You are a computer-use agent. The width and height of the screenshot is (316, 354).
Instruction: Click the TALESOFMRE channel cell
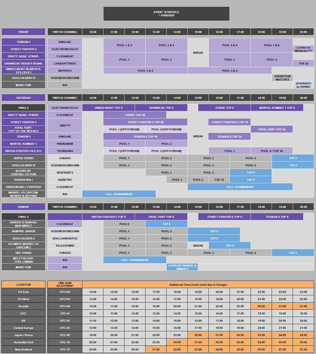[x=65, y=246]
